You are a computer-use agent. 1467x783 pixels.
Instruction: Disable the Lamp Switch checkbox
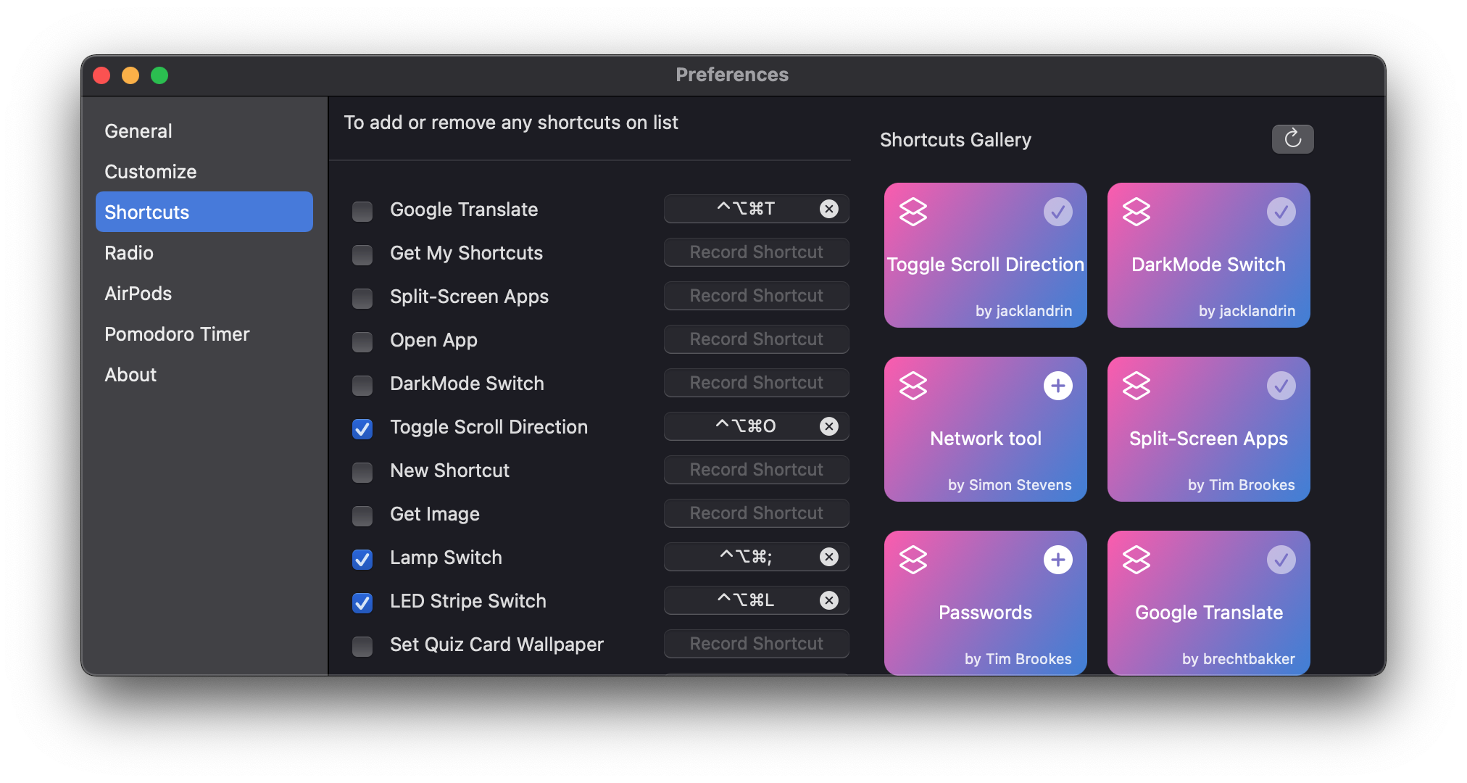tap(363, 557)
